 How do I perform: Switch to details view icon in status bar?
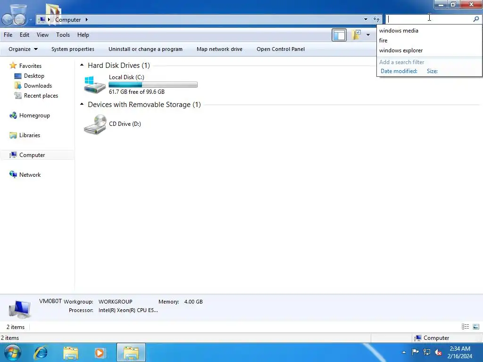tap(465, 327)
